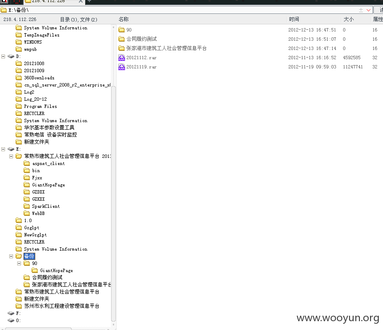Select the 20121119.rar archive icon

coord(121,67)
